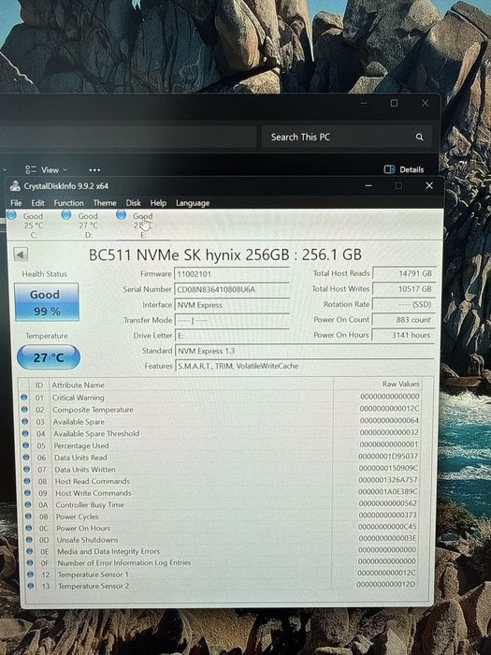
Task: Click Power On Count value 883 count
Action: [x=404, y=320]
